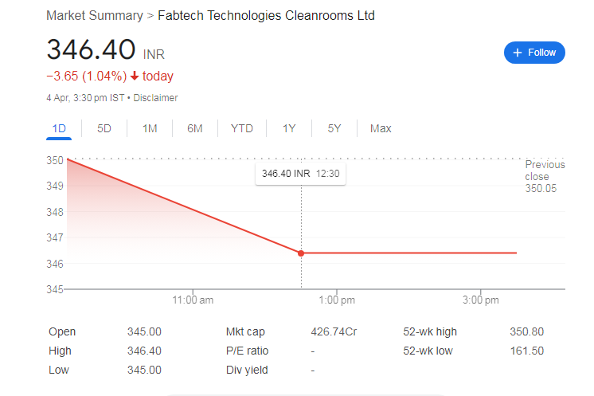The height and width of the screenshot is (396, 594).
Task: Show the 6M chart range
Action: pos(195,128)
